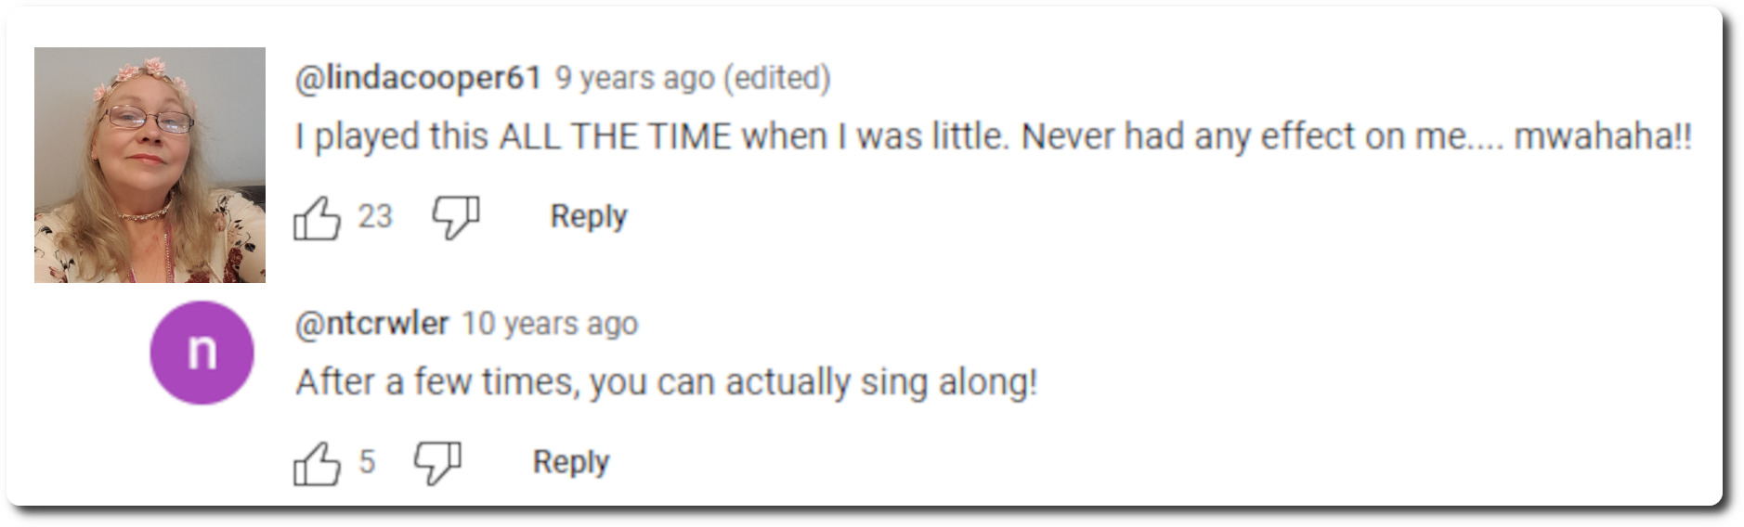Reply to the 'sing along' comment
This screenshot has width=1744, height=527.
tap(571, 462)
